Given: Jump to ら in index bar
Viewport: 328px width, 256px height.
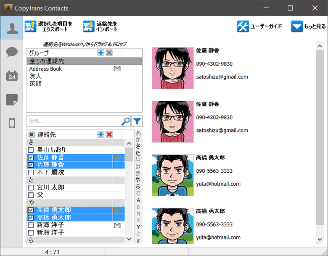Looking at the screenshot, I should click(138, 186).
